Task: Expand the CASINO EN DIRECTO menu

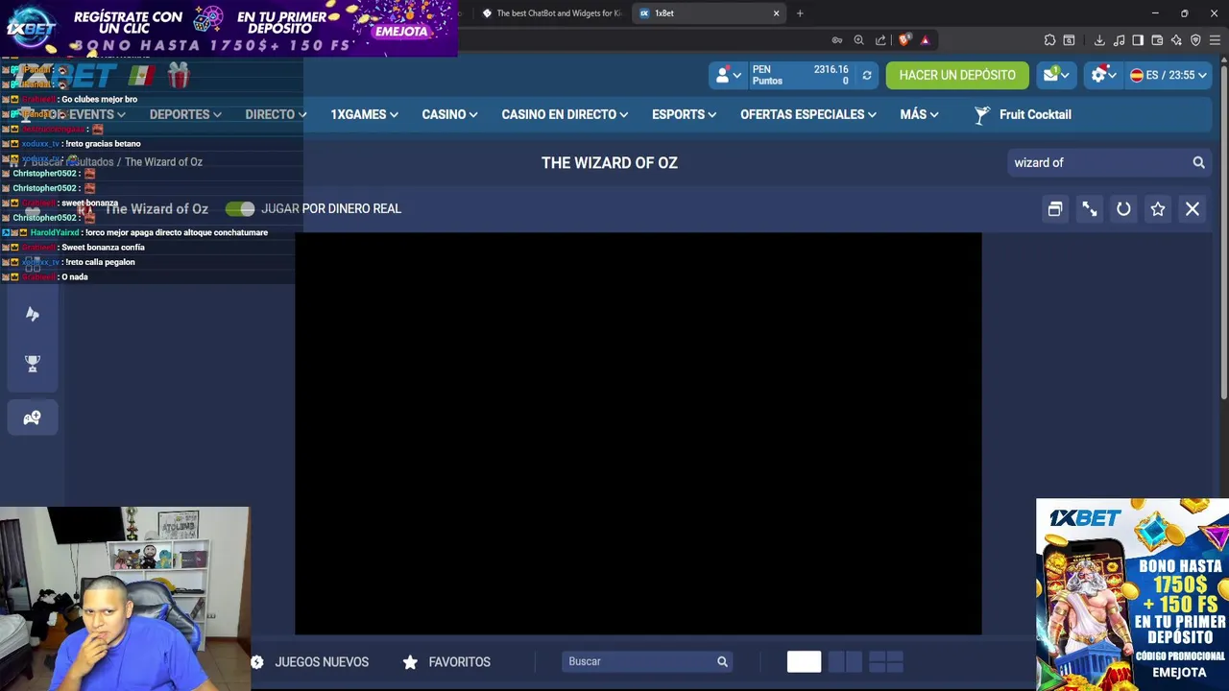Action: 565,114
